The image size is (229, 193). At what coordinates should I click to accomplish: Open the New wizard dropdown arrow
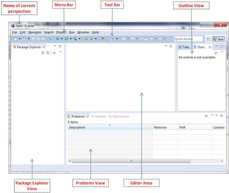20,39
